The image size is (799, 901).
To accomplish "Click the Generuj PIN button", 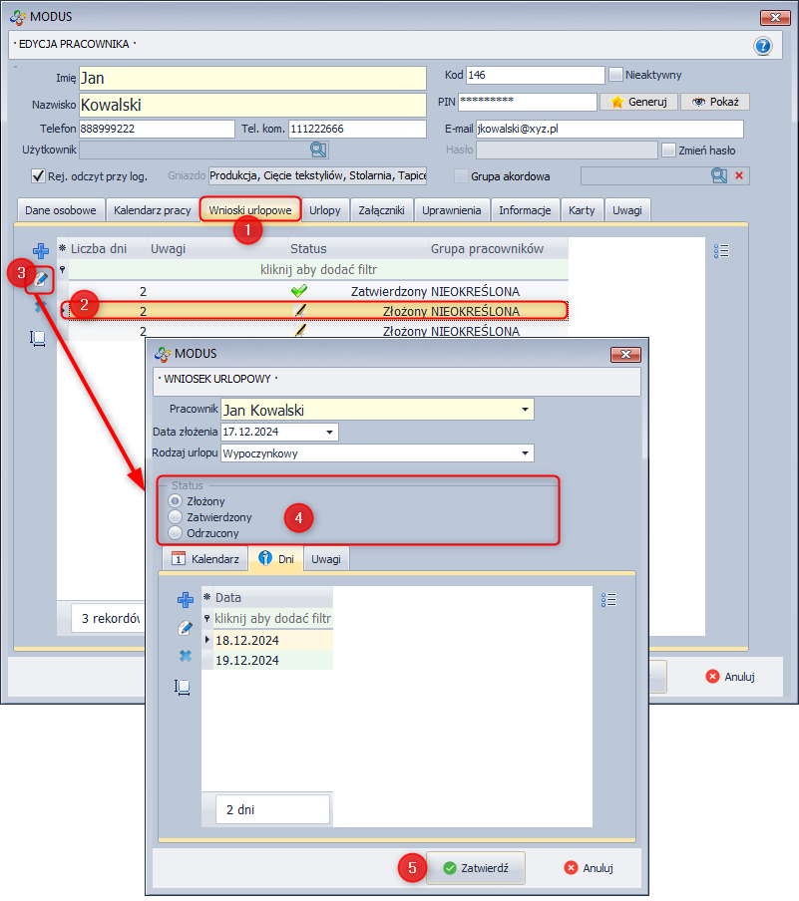I will click(x=638, y=102).
